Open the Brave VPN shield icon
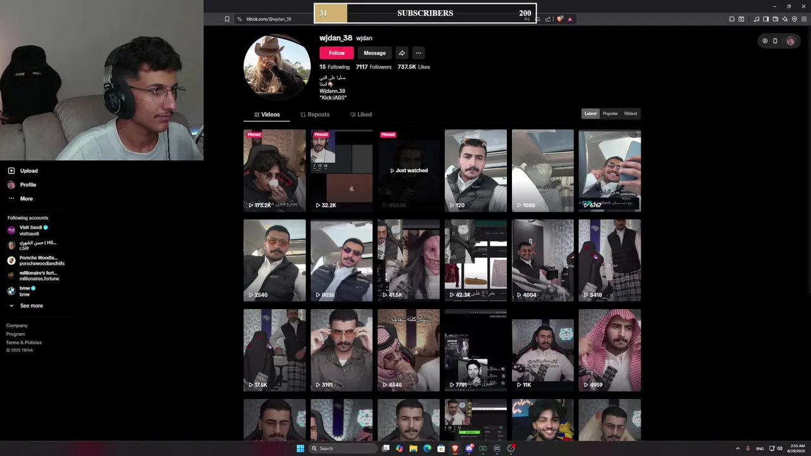811x456 pixels. 795,19
